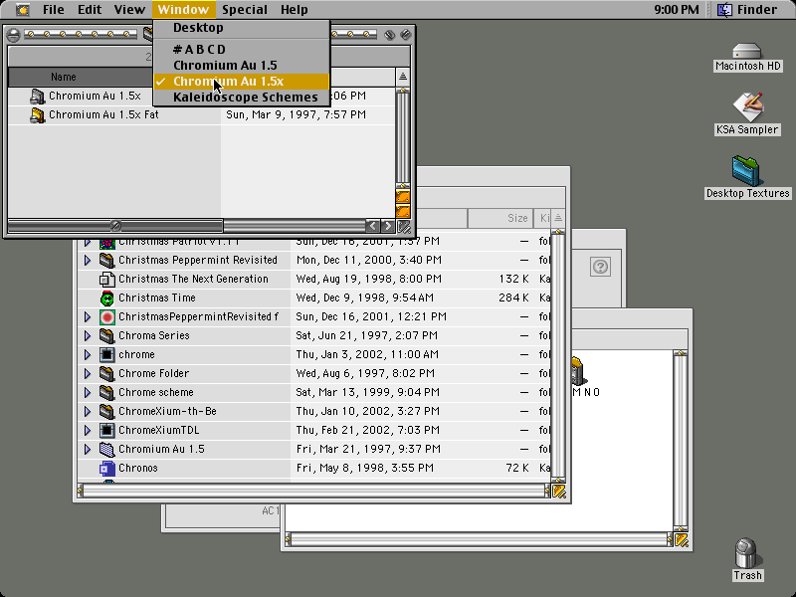
Task: Click the '284 K' size value
Action: [513, 298]
